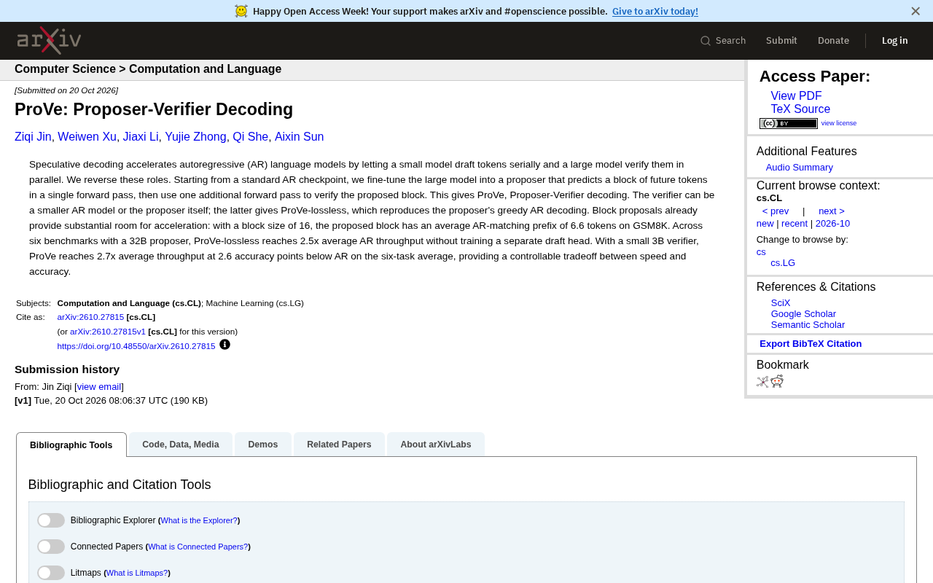Click the smiley emoji in the banner
Image resolution: width=933 pixels, height=583 pixels.
point(241,11)
